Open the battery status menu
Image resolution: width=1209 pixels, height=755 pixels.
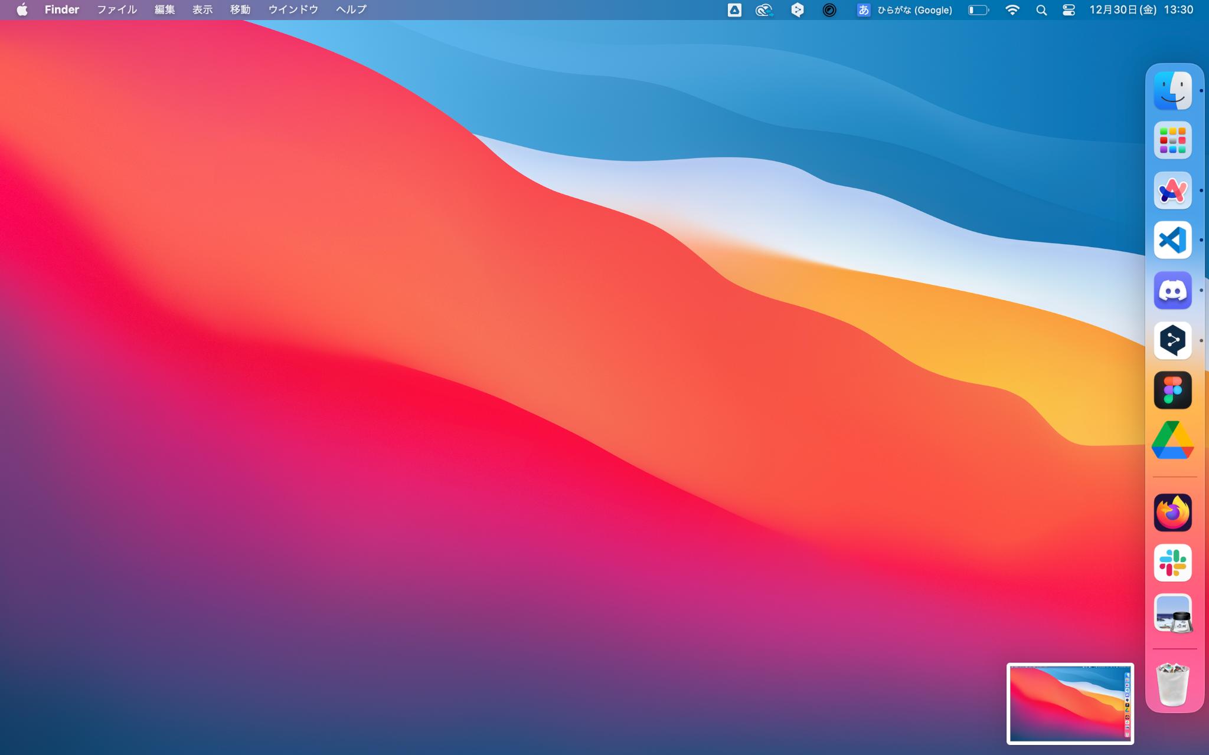click(978, 10)
